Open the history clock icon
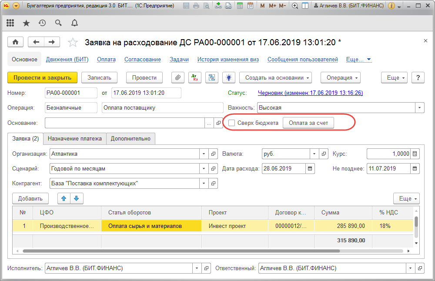The width and height of the screenshot is (435, 281). click(42, 23)
